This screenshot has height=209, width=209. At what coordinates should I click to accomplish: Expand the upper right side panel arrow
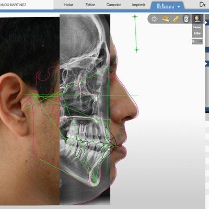pyautogui.click(x=207, y=22)
